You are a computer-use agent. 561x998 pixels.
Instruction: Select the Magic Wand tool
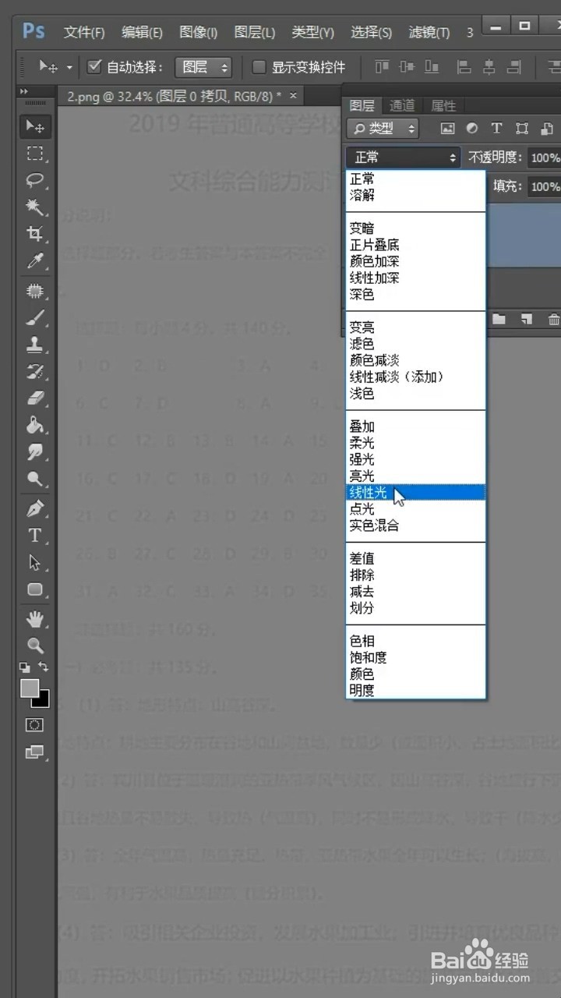(x=35, y=207)
